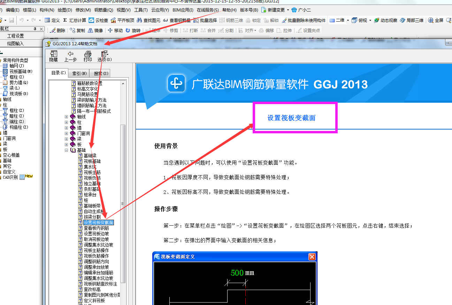Click 删除 delete tool
This screenshot has width=452, height=305.
pyautogui.click(x=58, y=30)
